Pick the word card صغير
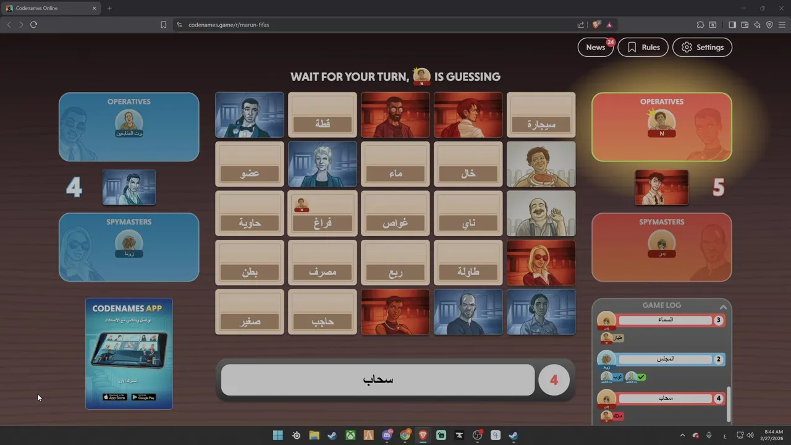Screen dimensions: 791x445 (x=250, y=312)
